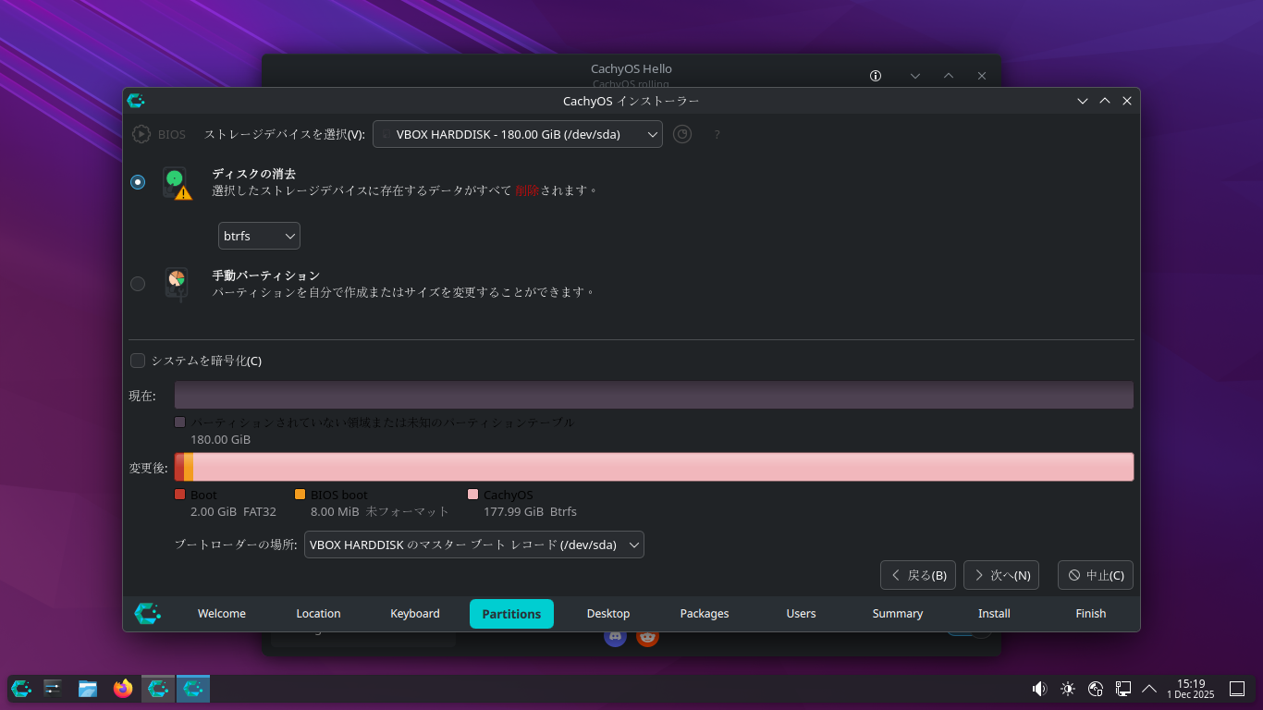Click the highlighted blue installer taskbar entry

[193, 688]
